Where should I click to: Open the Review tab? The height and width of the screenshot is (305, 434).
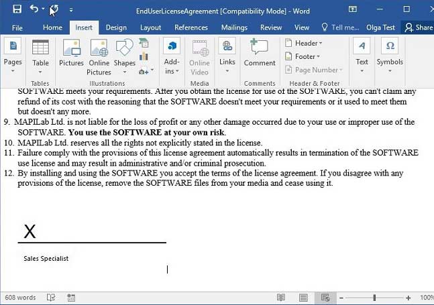(x=271, y=27)
